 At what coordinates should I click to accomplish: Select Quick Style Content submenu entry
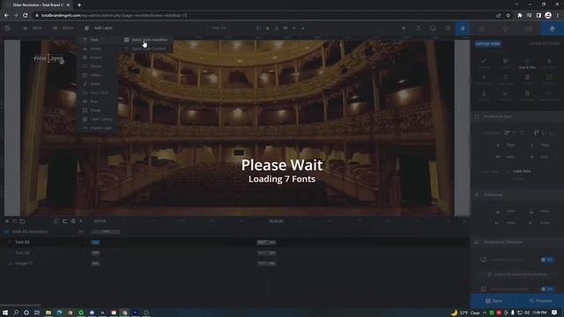[147, 48]
